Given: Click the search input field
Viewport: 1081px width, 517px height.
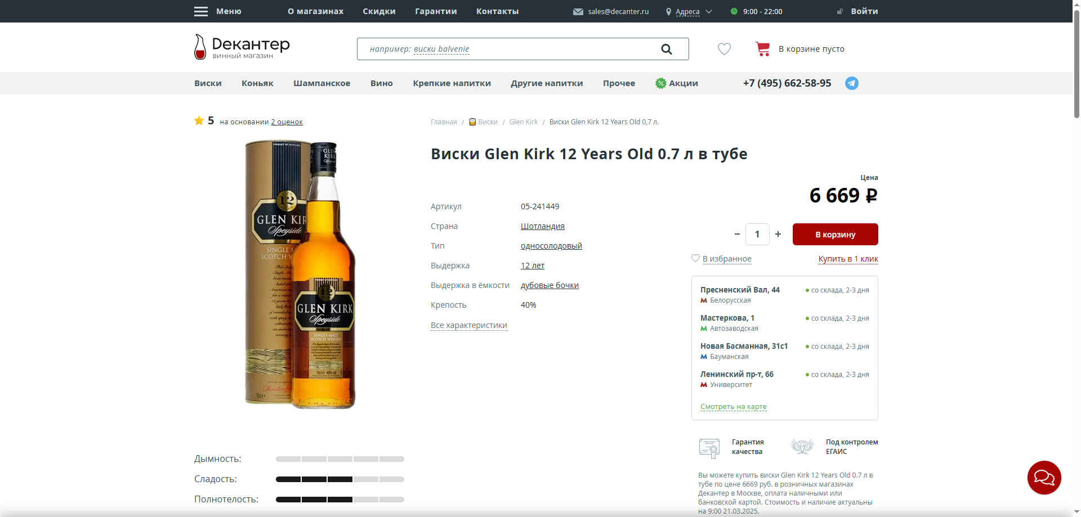Looking at the screenshot, I should click(507, 49).
